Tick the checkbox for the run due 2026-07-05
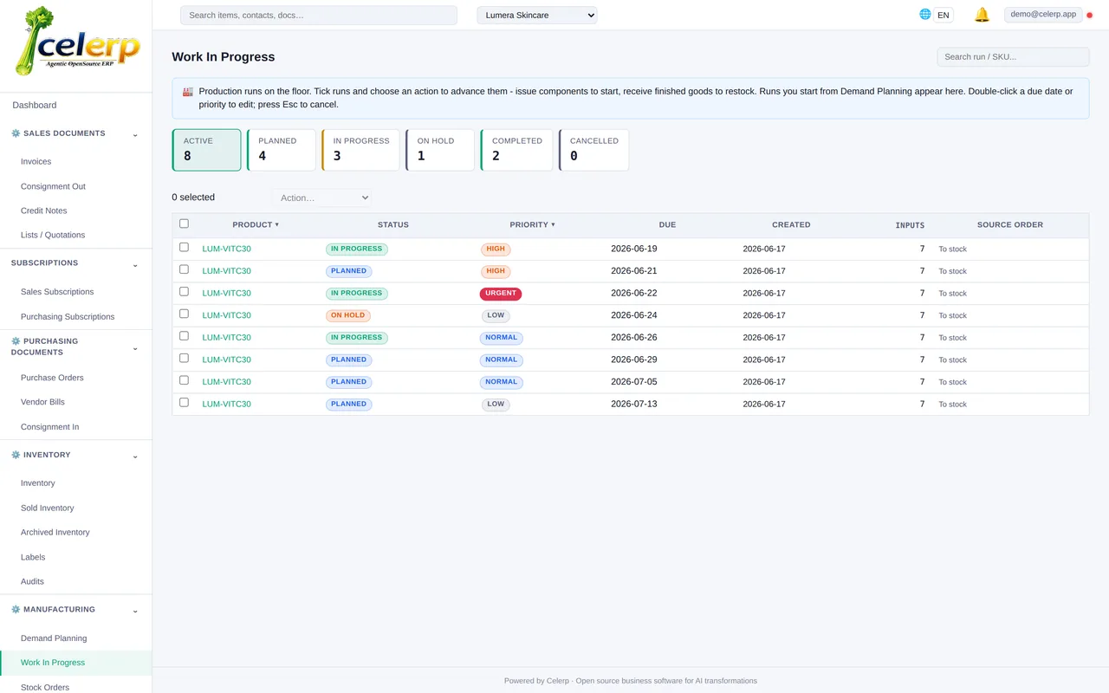Screen dimensions: 1109x693 point(184,380)
